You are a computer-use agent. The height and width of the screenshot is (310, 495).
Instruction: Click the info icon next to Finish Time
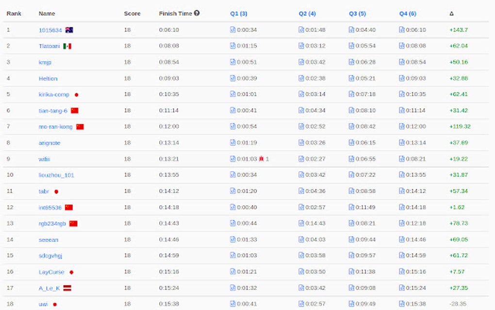click(197, 13)
